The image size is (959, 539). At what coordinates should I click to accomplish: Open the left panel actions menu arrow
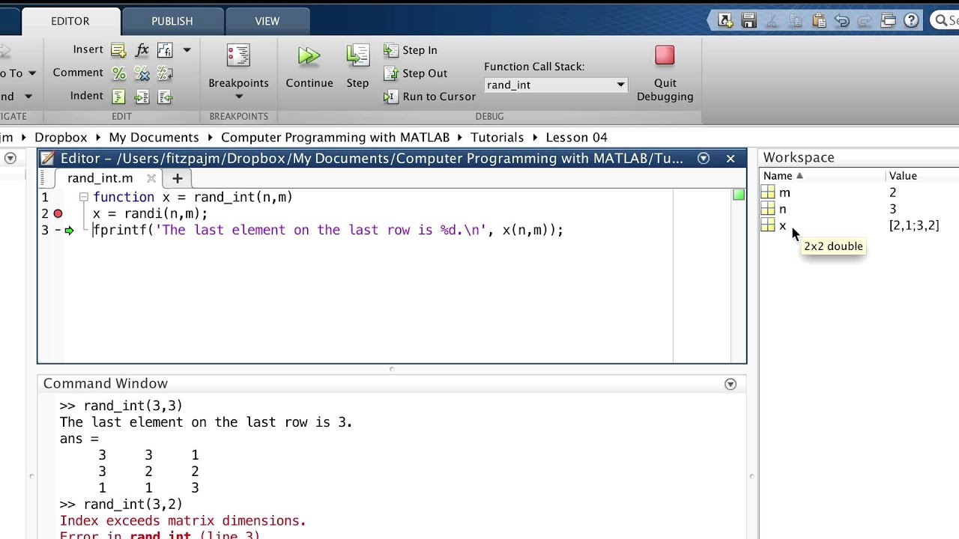click(10, 158)
